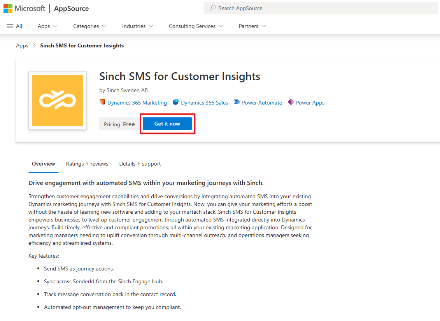Switch to Ratings + reviews tab
Viewport: 440px width, 321px height.
[x=87, y=164]
